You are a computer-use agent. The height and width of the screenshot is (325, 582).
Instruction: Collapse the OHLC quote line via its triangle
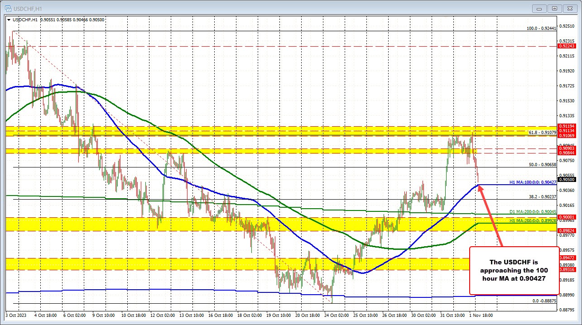[x=9, y=19]
